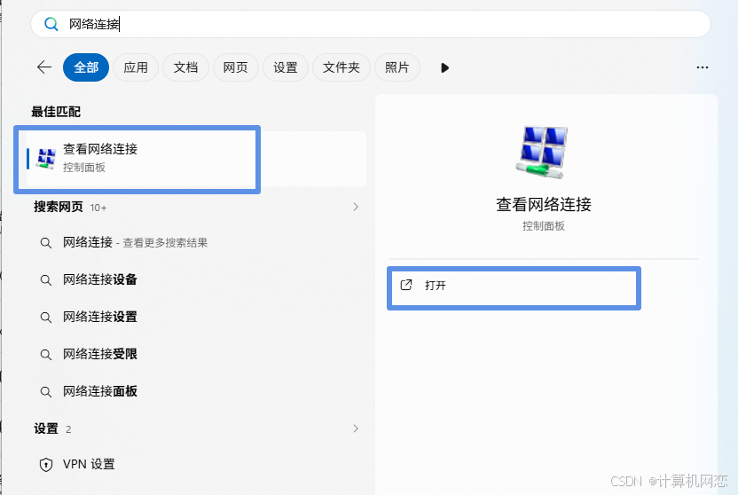Screen dimensions: 738x495
Task: Click search icon beside 查看更多搜索结果
Action: (x=45, y=243)
